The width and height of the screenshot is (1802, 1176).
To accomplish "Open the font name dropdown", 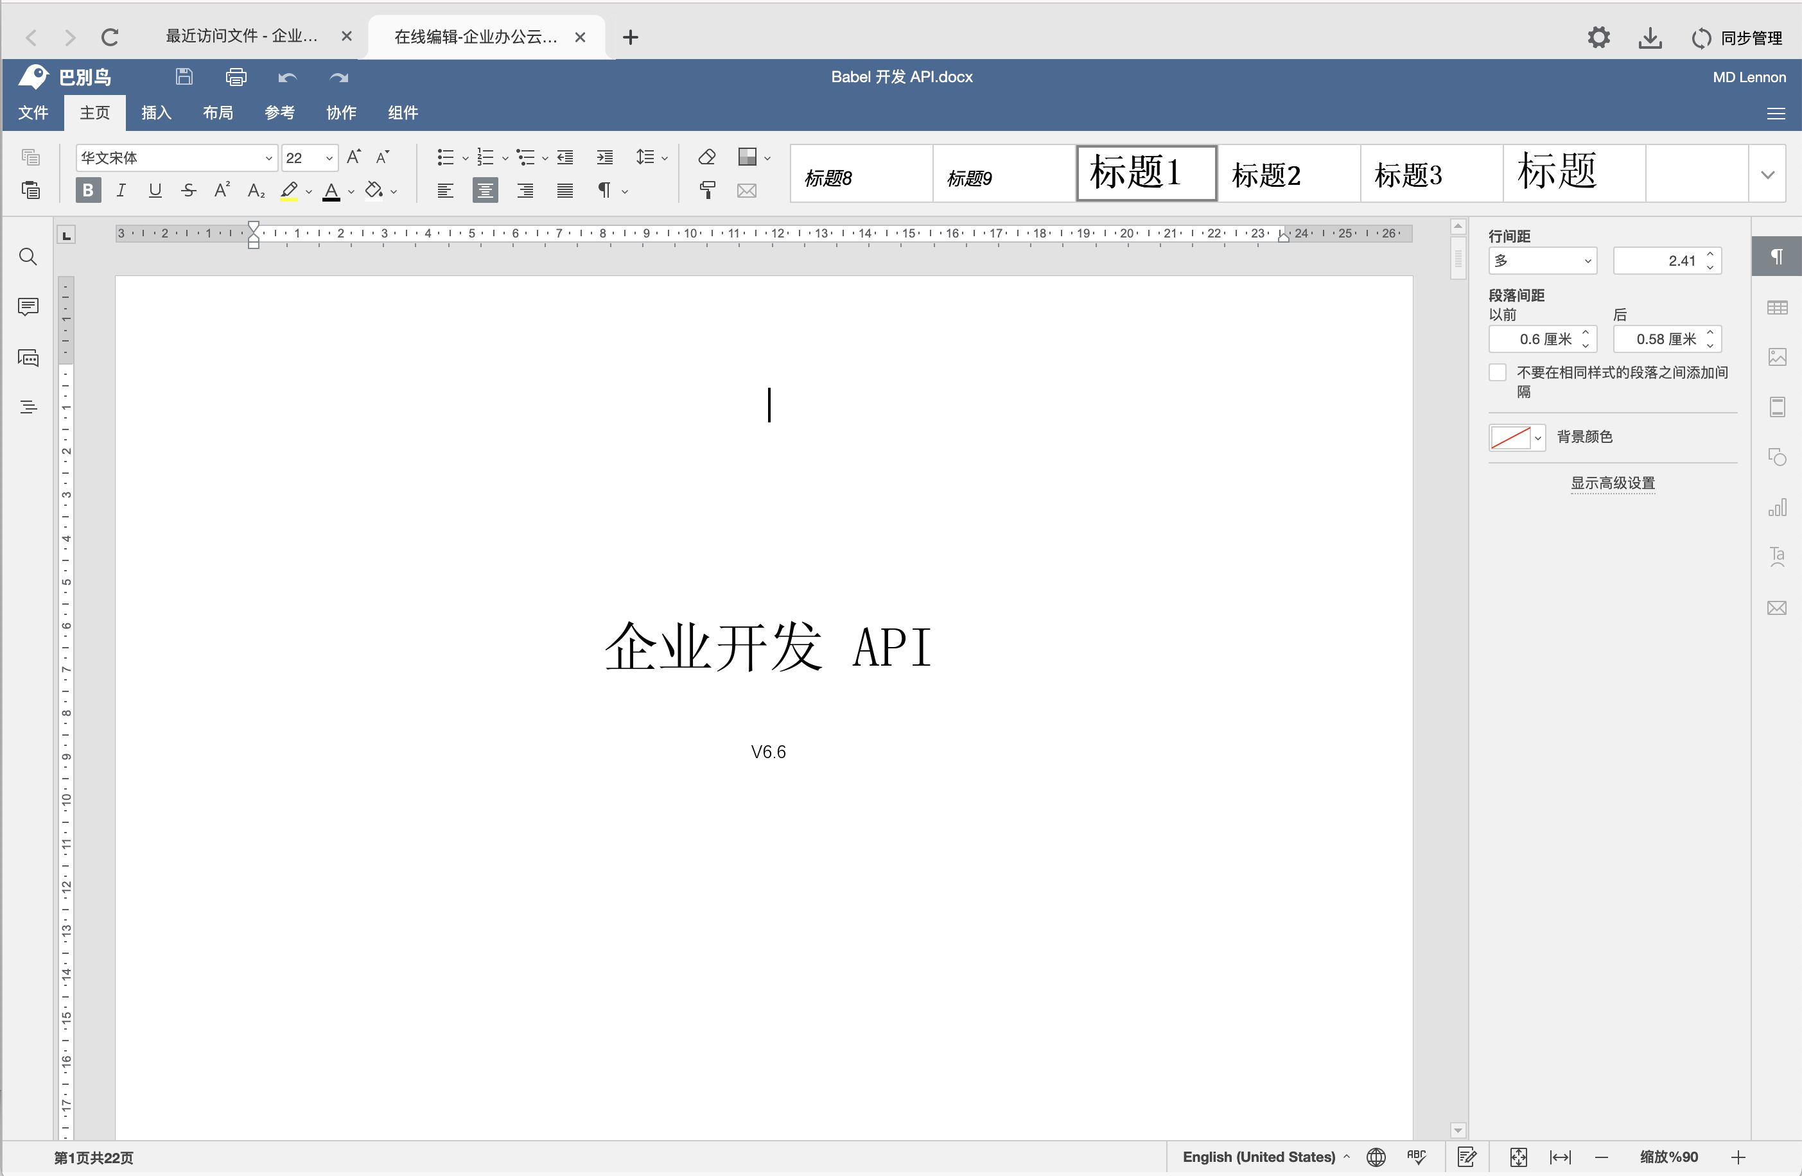I will coord(268,158).
